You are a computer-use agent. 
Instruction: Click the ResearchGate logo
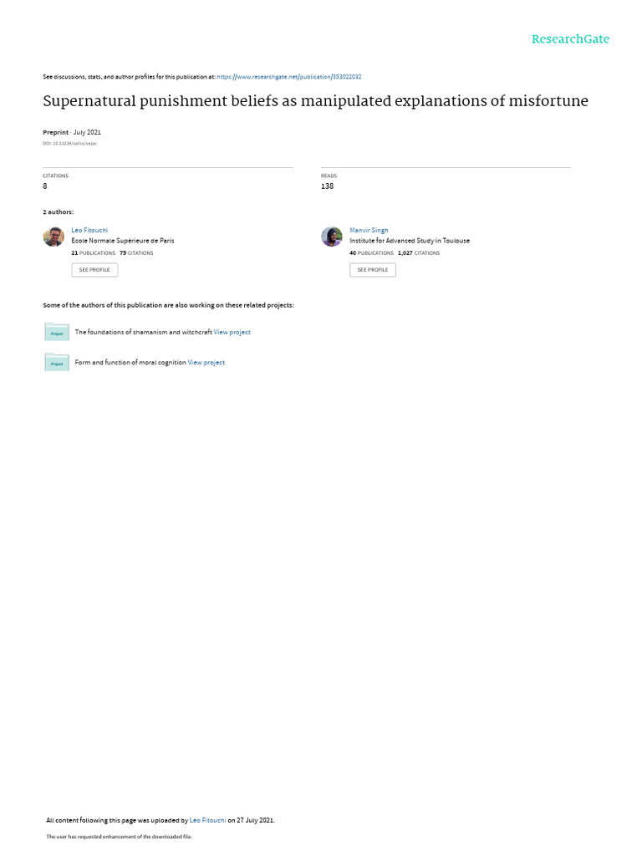pos(570,38)
